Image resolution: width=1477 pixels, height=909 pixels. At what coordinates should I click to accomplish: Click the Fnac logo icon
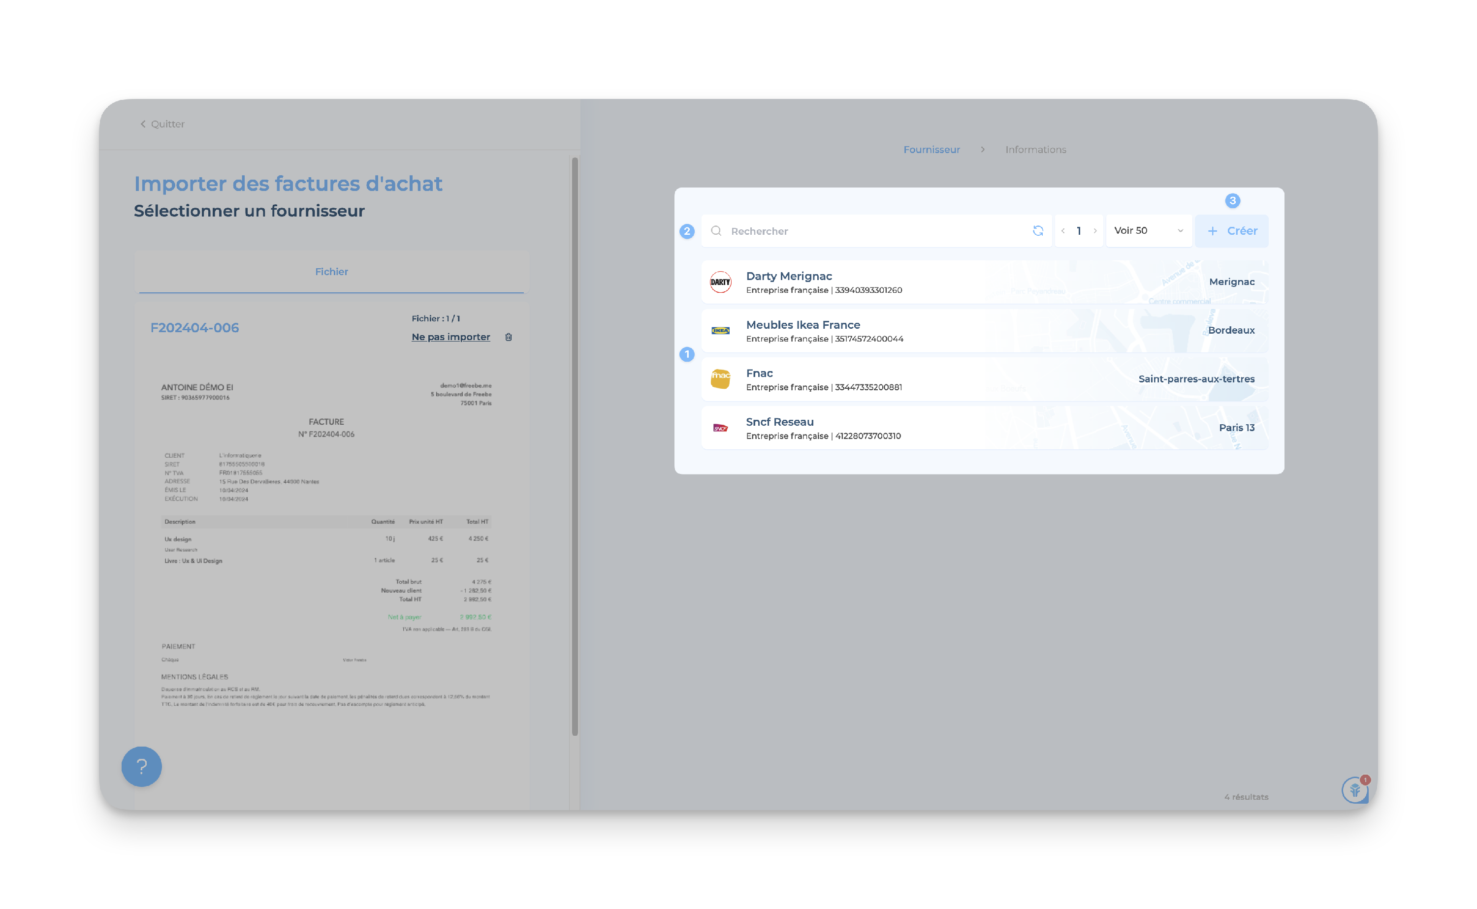(720, 379)
